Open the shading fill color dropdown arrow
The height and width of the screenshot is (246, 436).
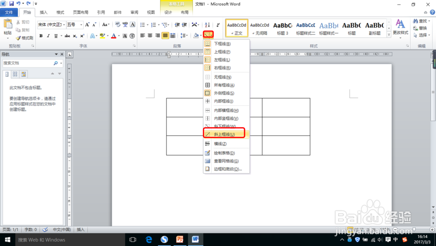coord(201,35)
